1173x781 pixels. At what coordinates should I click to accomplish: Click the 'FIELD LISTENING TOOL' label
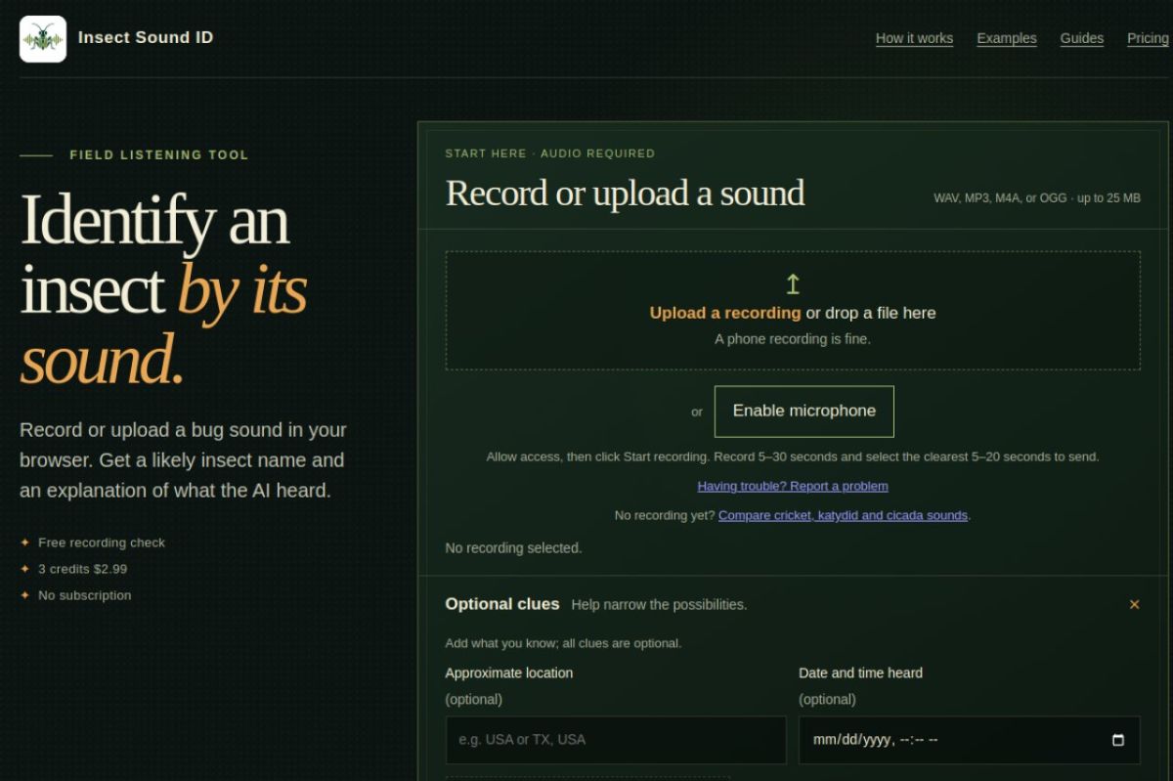tap(159, 155)
